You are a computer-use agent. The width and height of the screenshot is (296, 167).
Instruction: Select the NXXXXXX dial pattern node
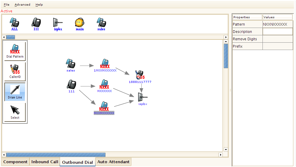click(104, 85)
